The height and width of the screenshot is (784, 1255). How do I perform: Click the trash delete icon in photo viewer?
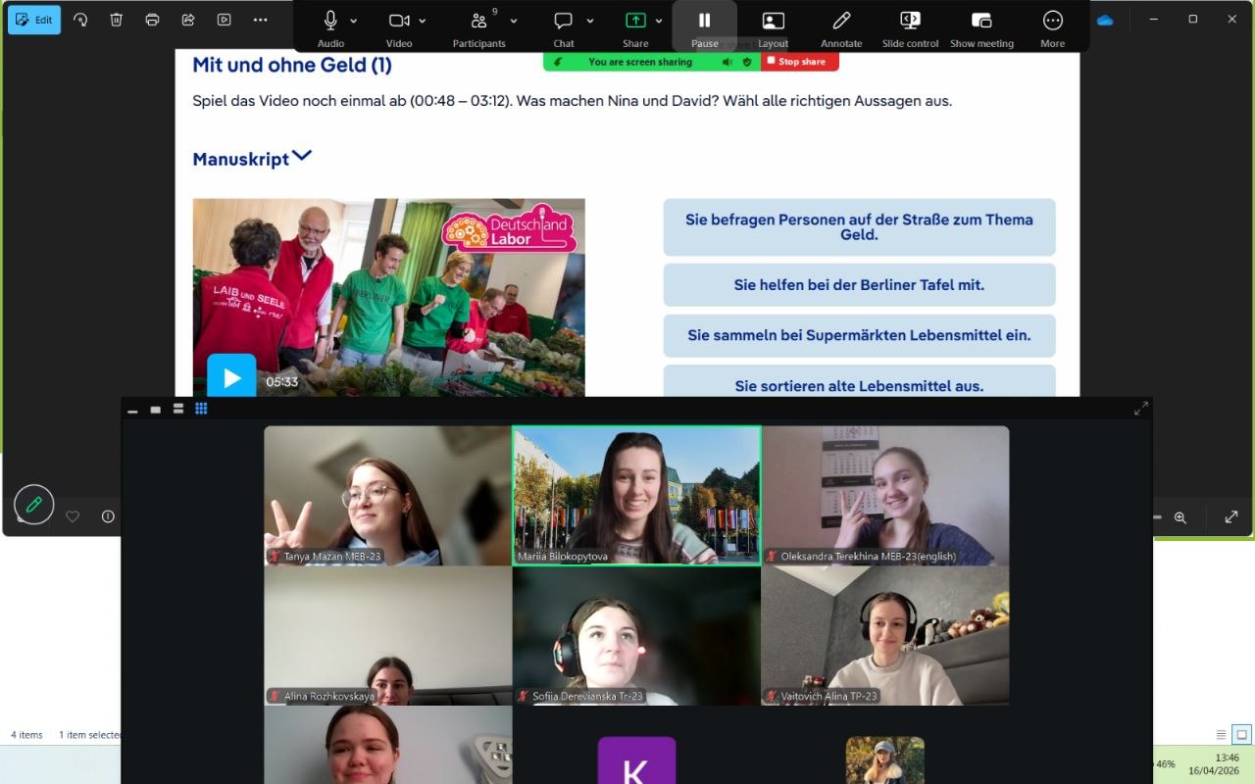coord(117,20)
